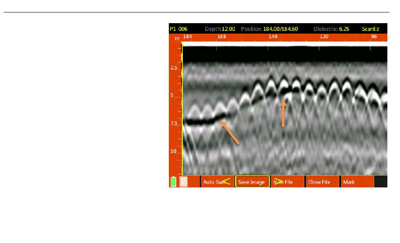The image size is (400, 243).
Task: Click the diagonal orange arrow annotation
Action: click(x=229, y=132)
